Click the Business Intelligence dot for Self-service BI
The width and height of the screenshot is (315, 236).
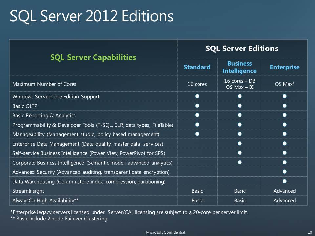tap(240, 153)
